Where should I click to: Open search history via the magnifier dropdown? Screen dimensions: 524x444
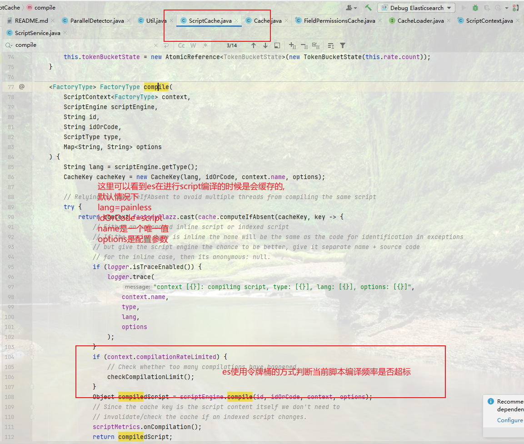pyautogui.click(x=7, y=45)
